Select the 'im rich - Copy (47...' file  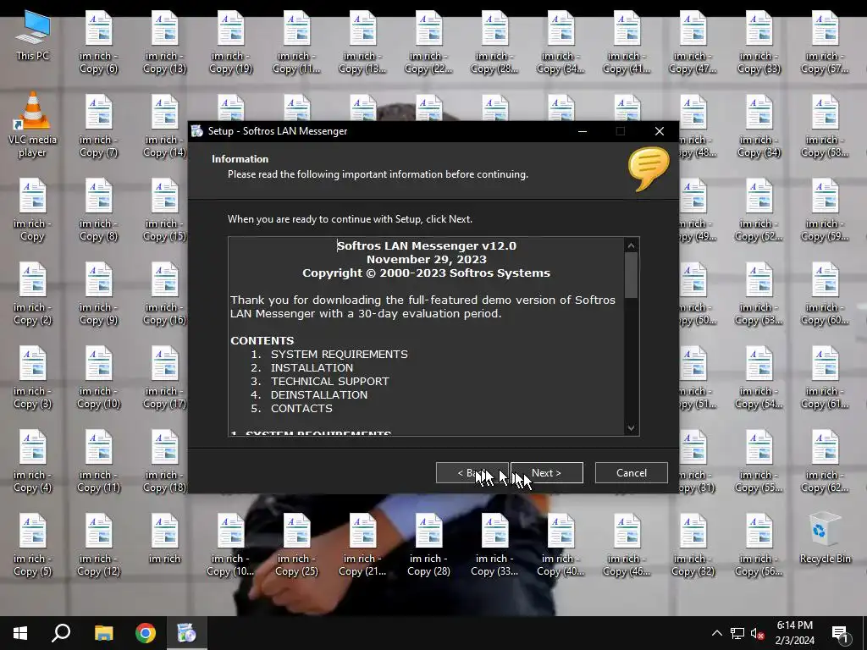click(693, 42)
